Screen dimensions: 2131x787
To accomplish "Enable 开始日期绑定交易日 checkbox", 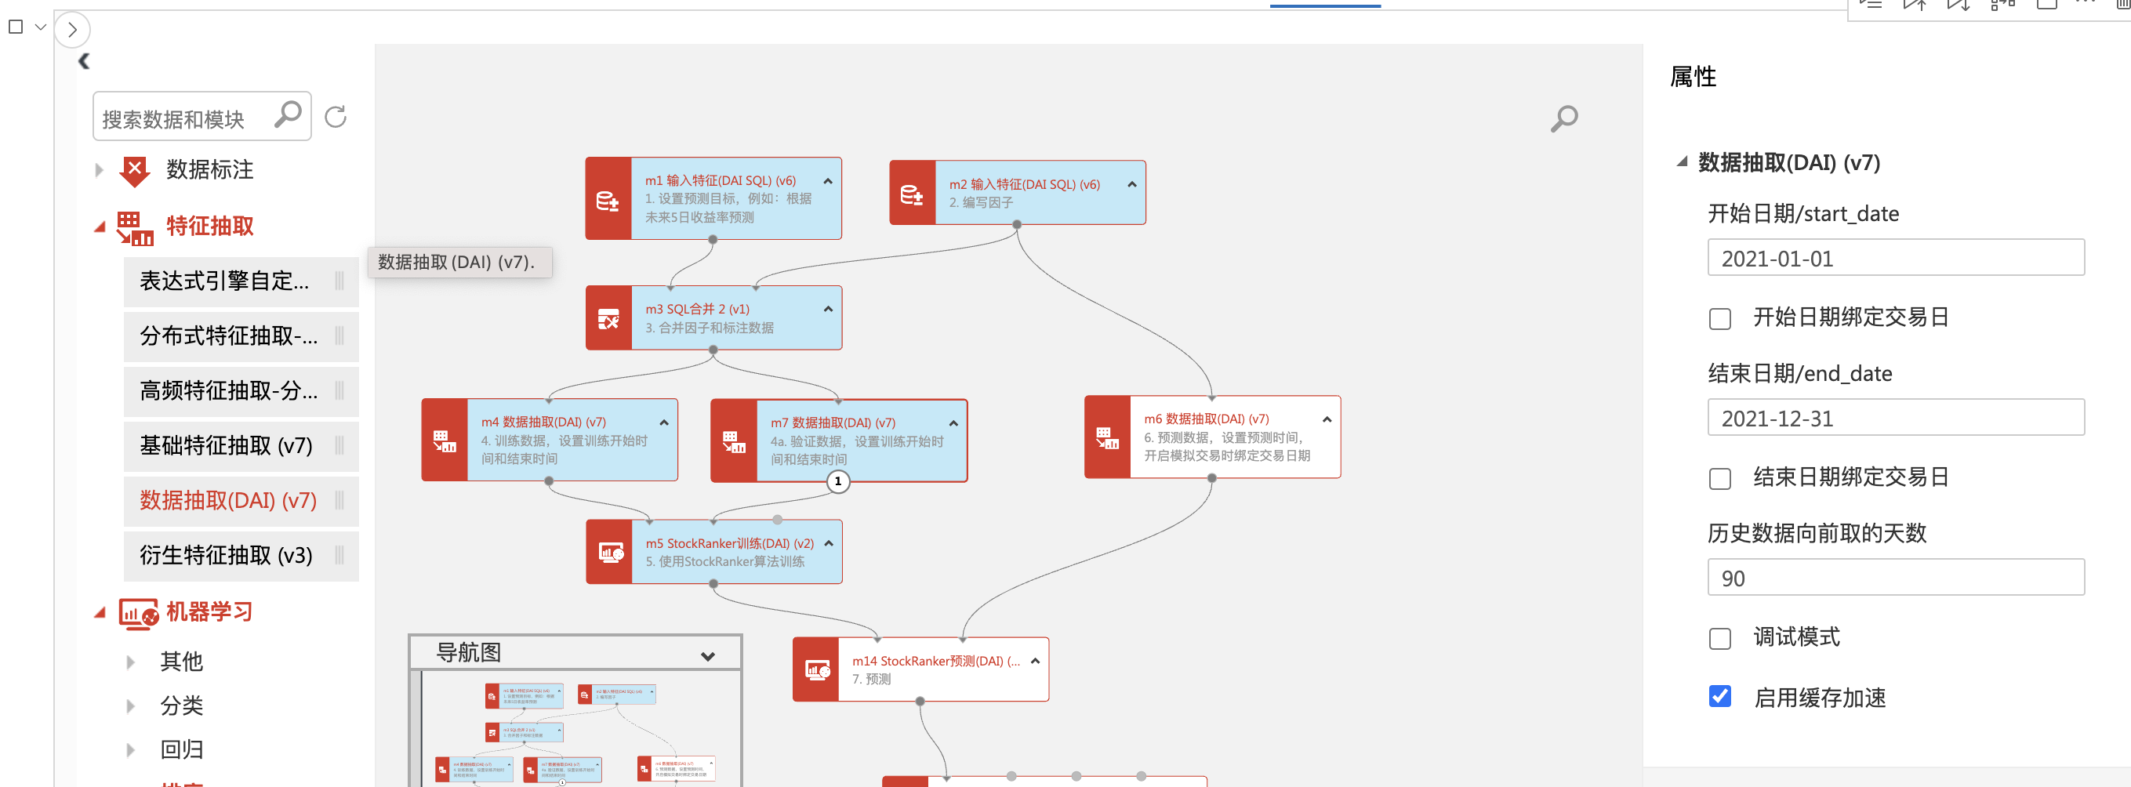I will (x=1719, y=319).
